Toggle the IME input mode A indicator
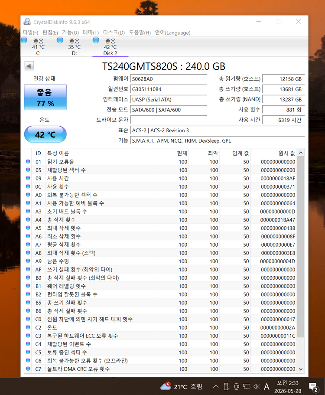Screen dimensions: 325x395 [266, 386]
